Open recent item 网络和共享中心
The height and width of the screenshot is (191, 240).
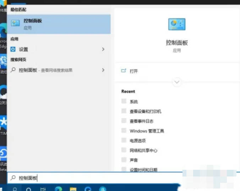(x=139, y=150)
